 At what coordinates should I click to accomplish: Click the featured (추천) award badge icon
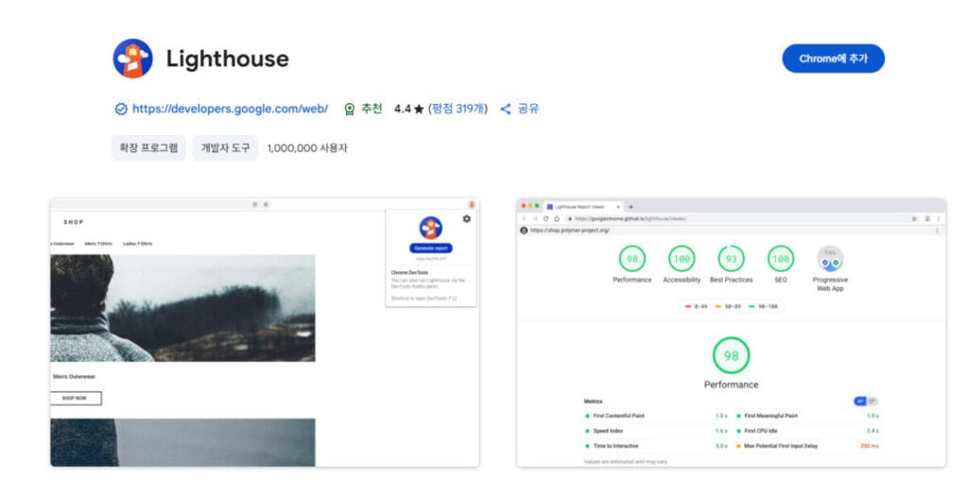tap(350, 109)
